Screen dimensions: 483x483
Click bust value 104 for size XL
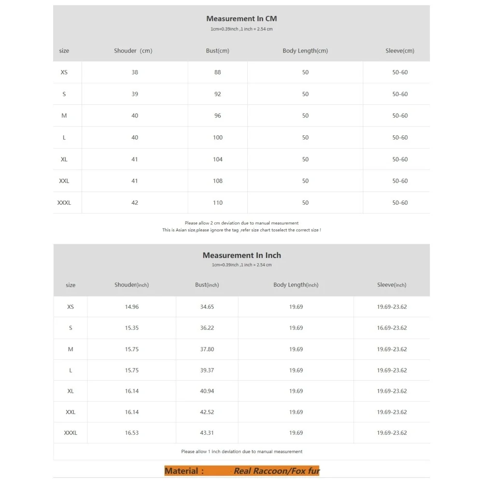point(218,159)
